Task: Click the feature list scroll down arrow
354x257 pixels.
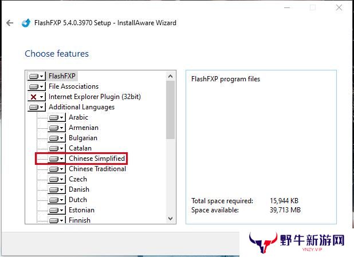Action: click(171, 219)
